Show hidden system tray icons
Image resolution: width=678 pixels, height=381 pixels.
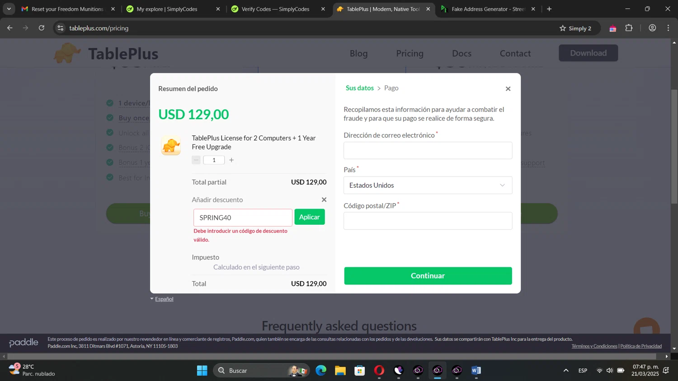click(x=566, y=371)
